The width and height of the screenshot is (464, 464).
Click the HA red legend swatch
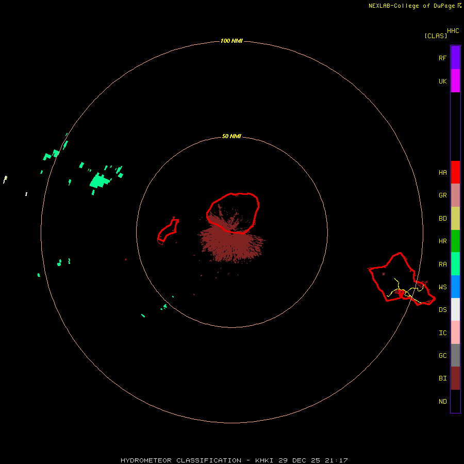tap(455, 172)
